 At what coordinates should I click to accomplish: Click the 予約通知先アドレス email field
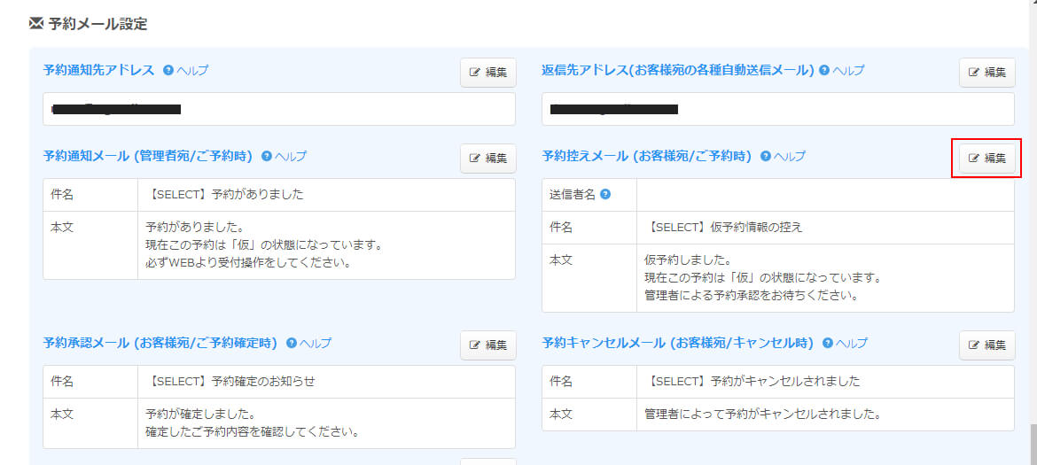(278, 109)
